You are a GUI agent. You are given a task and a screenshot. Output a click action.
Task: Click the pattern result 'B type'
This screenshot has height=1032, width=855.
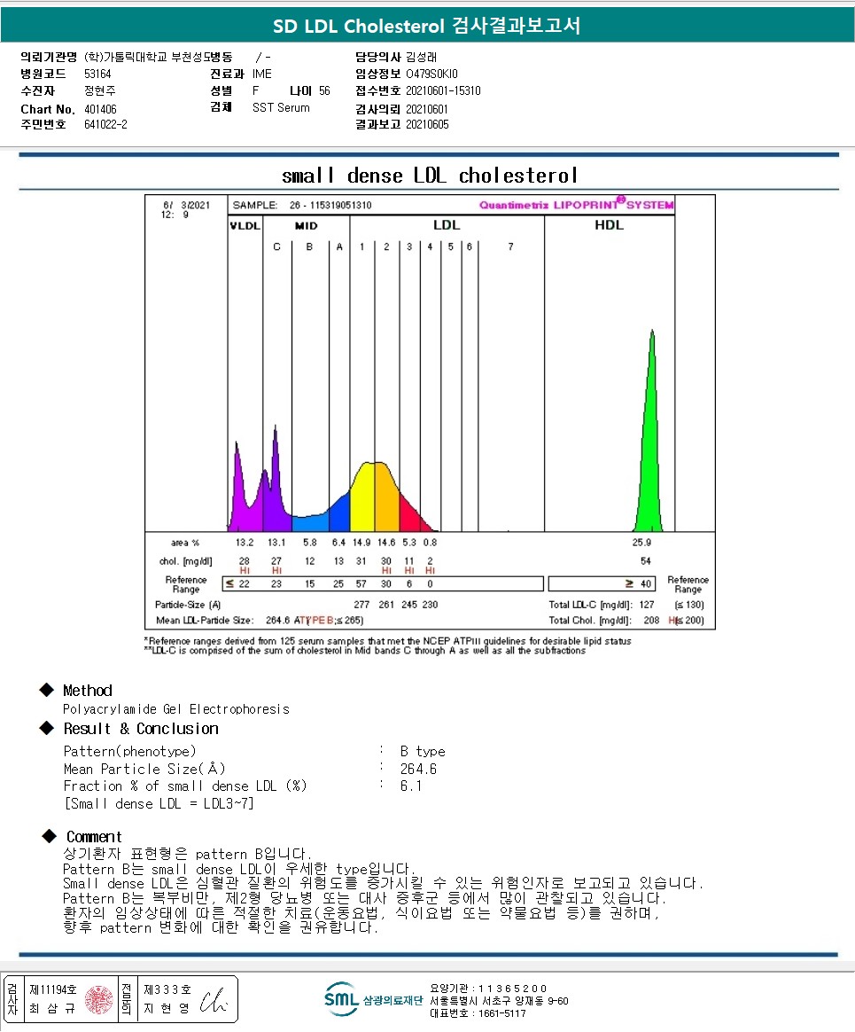(x=423, y=751)
